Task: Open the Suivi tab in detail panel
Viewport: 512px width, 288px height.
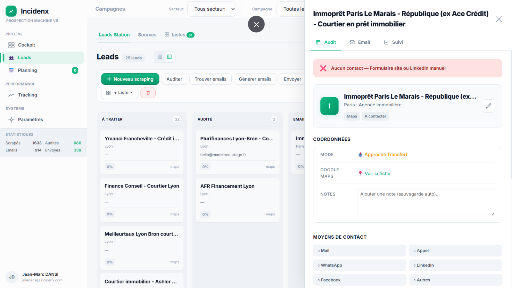Action: 393,42
